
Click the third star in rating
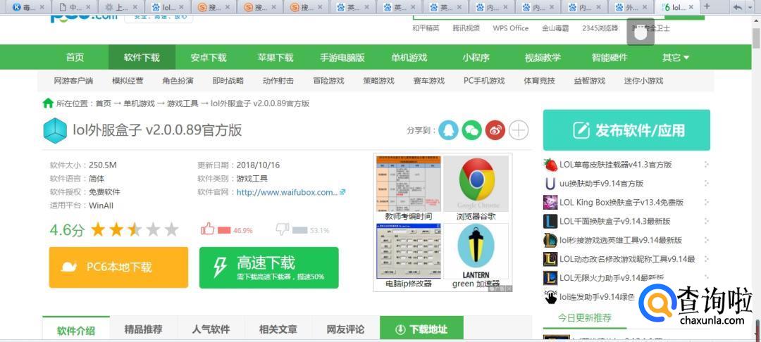pyautogui.click(x=135, y=229)
